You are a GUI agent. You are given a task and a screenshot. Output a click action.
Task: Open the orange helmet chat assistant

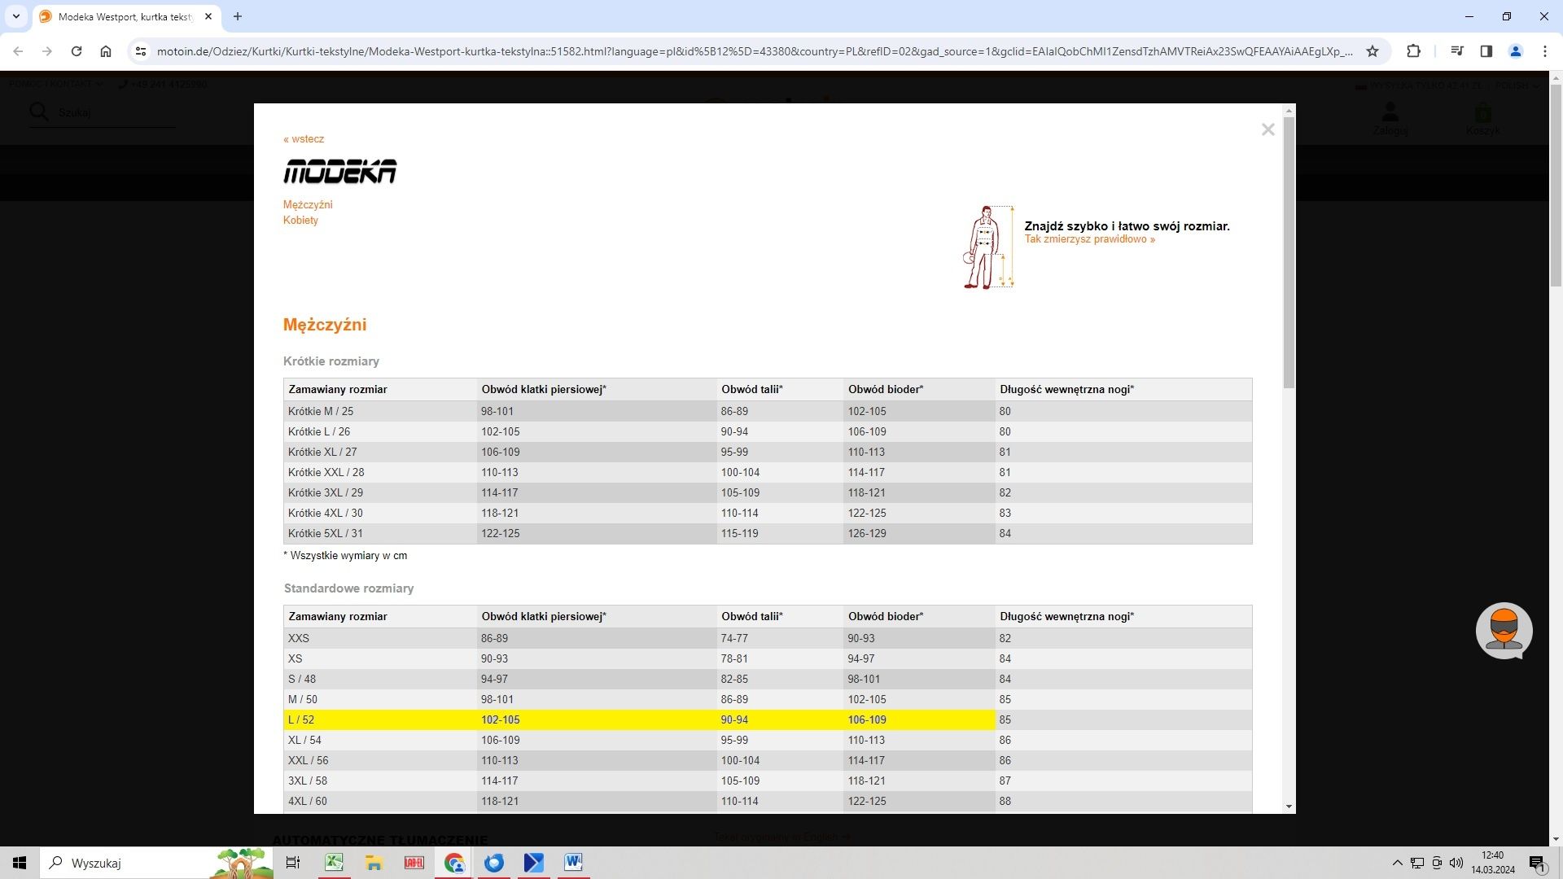point(1504,631)
